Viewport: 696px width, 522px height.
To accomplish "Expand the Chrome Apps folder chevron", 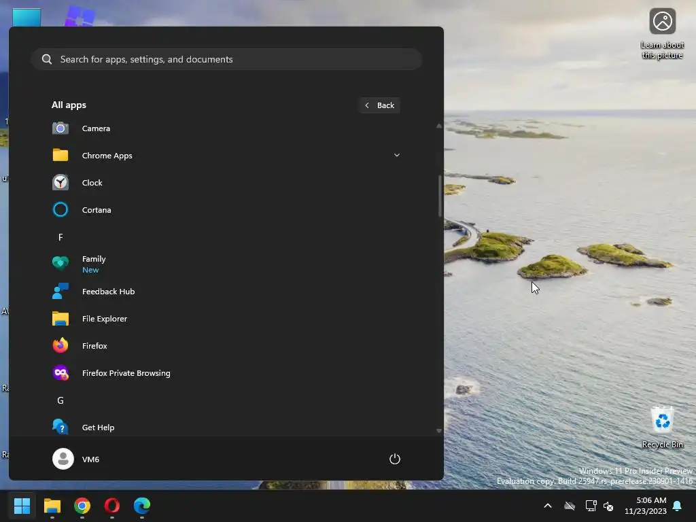I will tap(397, 155).
